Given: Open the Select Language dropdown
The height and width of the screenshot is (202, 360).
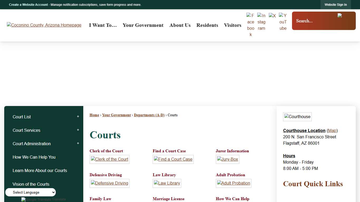Looking at the screenshot, I should 30,192.
